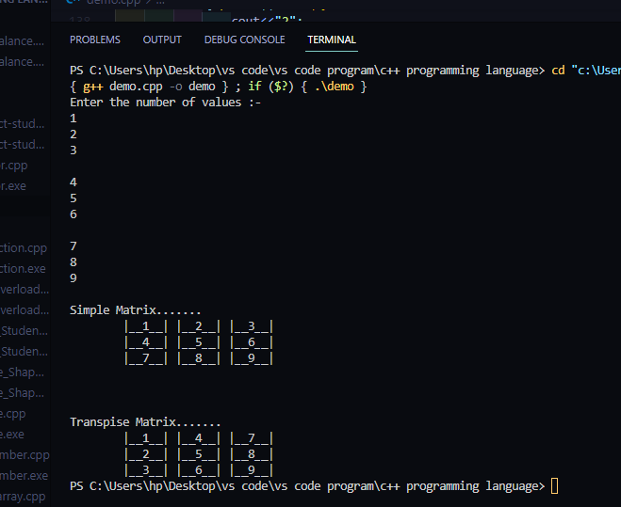Open the OUTPUT panel tab
Image resolution: width=621 pixels, height=507 pixels.
click(162, 40)
